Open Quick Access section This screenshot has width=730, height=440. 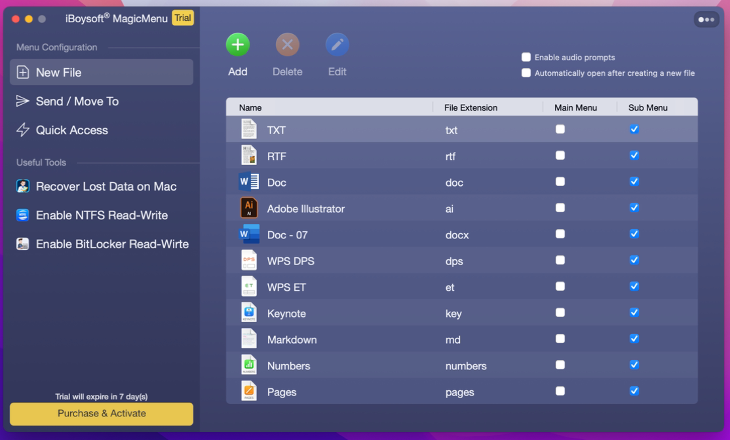[102, 130]
